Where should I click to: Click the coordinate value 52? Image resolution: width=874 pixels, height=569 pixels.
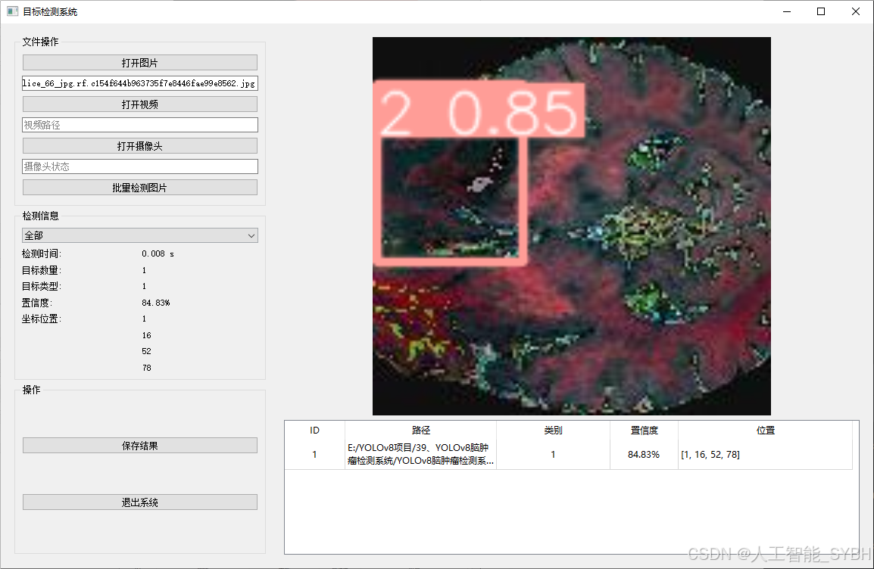click(147, 351)
